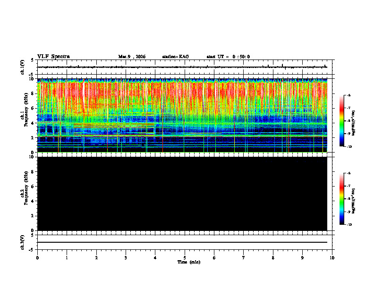Click the "station=KAG" header label
The image size is (374, 289).
(175, 57)
